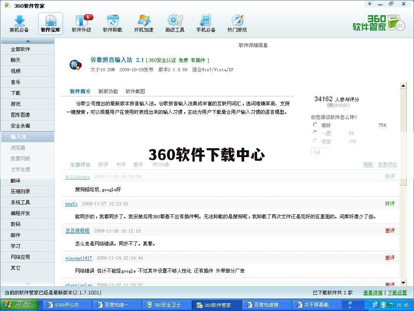Open the 查看详情 link in status bar

pos(373,292)
